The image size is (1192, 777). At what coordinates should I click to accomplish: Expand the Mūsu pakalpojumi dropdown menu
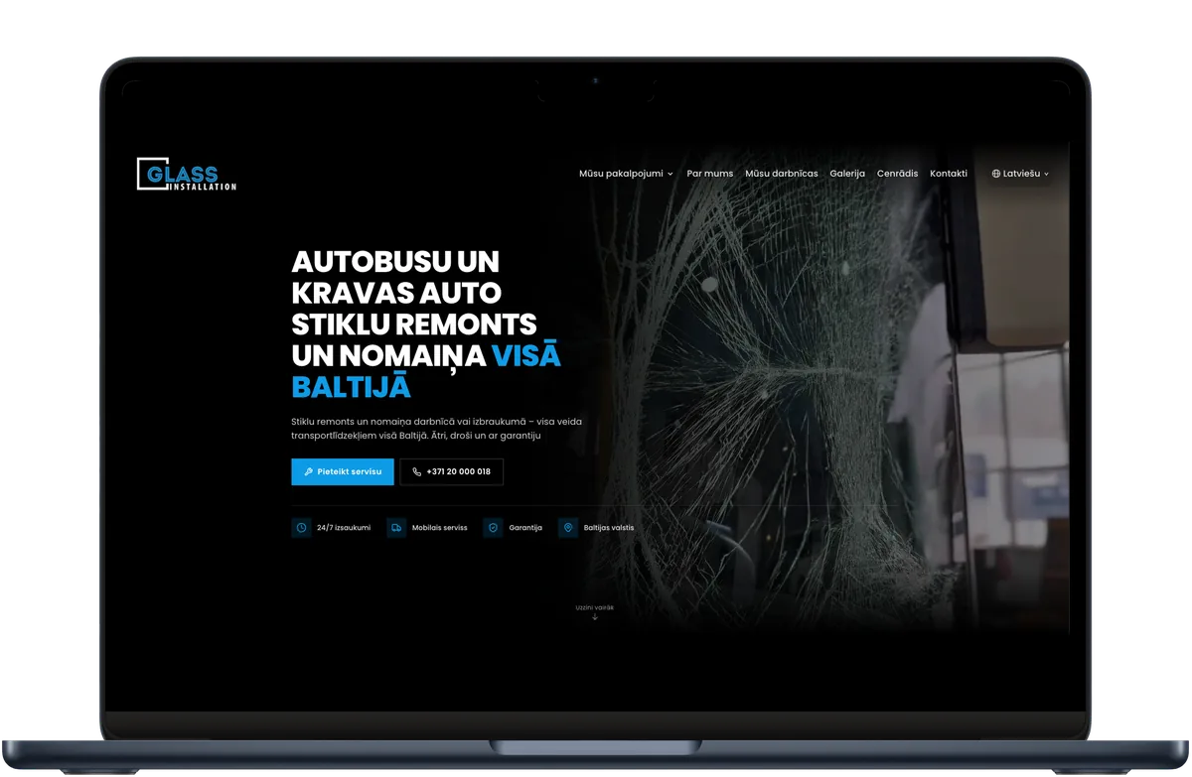626,174
